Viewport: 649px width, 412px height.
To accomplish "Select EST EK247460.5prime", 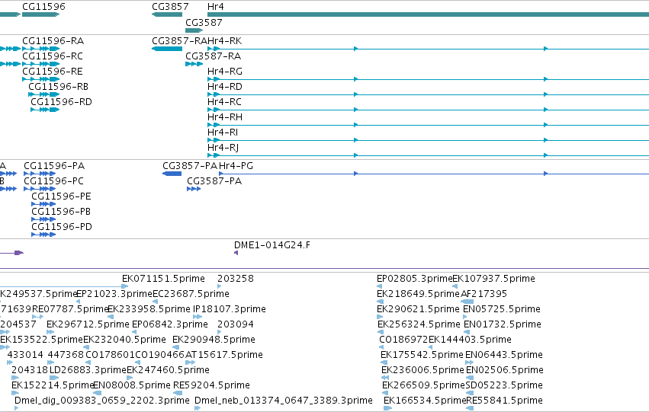I will coord(168,370).
